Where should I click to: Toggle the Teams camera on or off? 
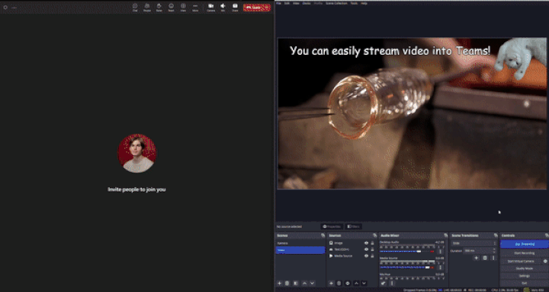tap(210, 7)
